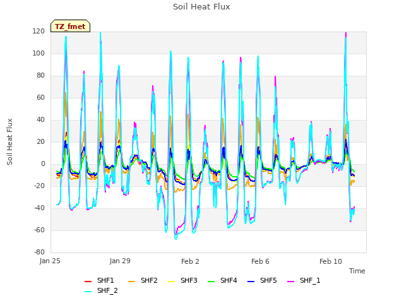Click the -40 y-axis tick label
The image size is (404, 303).
pyautogui.click(x=39, y=208)
